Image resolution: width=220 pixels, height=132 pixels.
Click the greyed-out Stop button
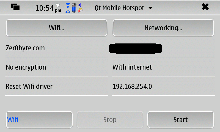tap(110, 120)
